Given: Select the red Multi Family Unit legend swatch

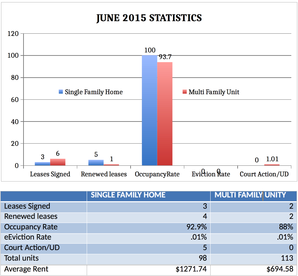Looking at the screenshot, I should [x=185, y=92].
